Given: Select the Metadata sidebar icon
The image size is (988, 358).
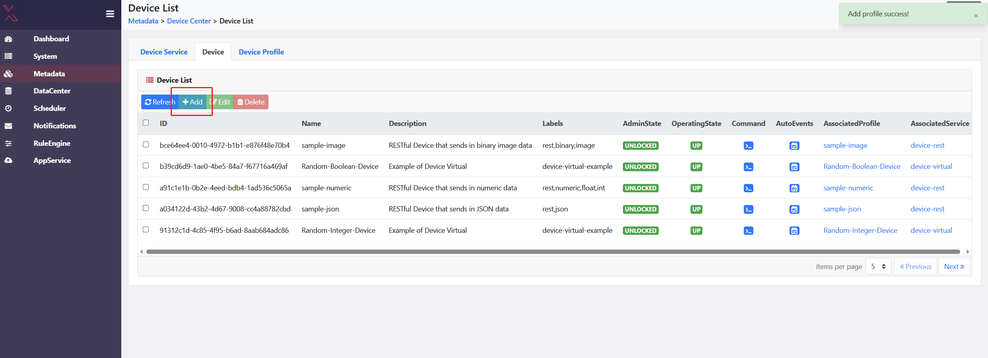Looking at the screenshot, I should pos(8,74).
